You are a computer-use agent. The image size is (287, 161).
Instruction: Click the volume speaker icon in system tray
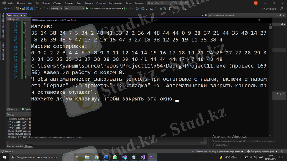(x=255, y=157)
